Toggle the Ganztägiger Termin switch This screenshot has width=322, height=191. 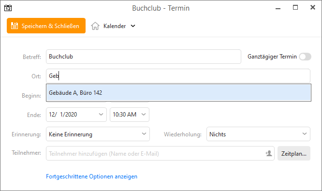tap(305, 57)
